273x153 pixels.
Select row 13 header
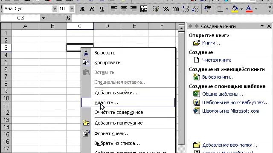pos(6,120)
